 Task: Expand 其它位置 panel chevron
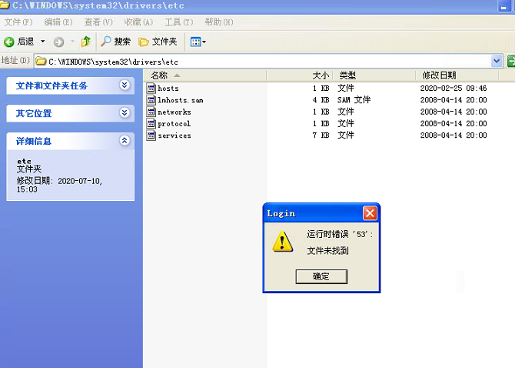tap(125, 113)
